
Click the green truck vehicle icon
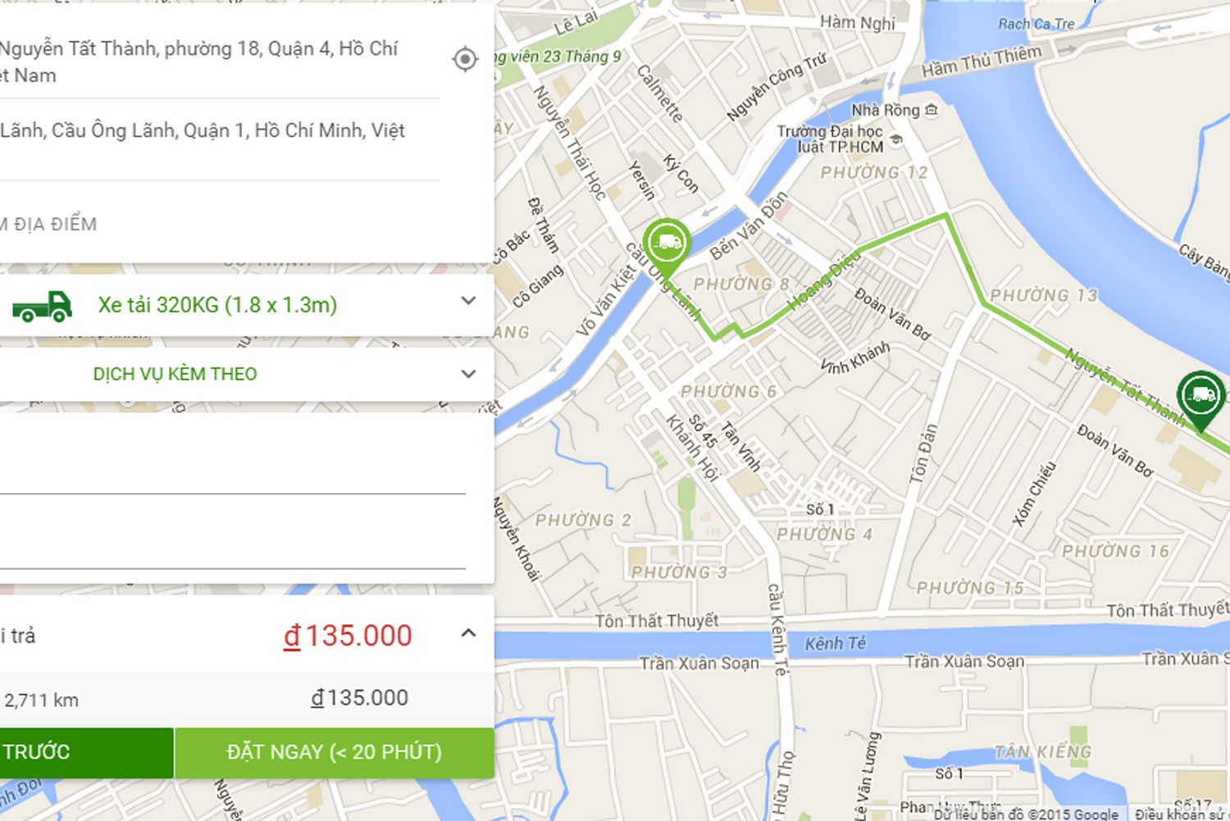coord(43,305)
